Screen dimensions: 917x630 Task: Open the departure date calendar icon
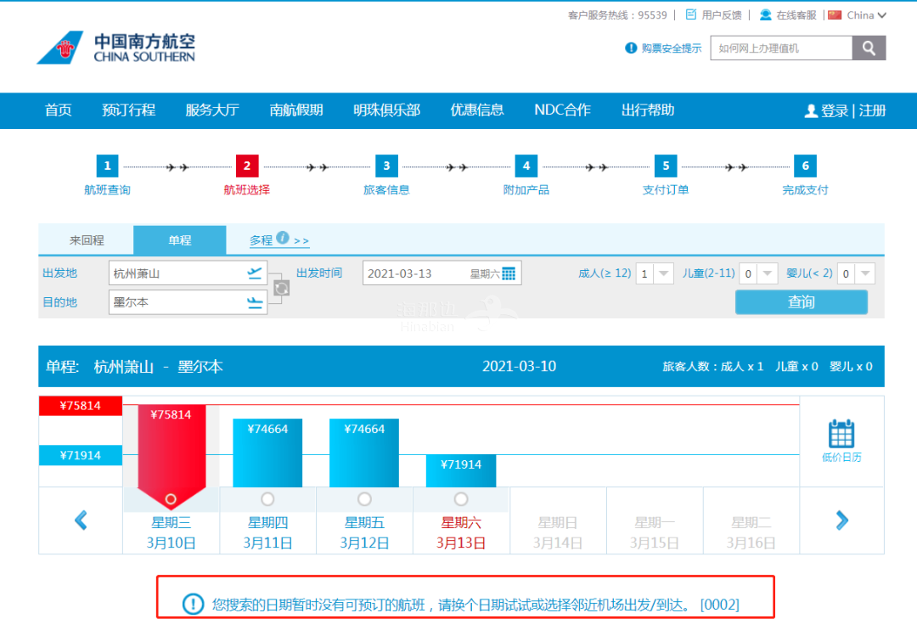tap(509, 273)
